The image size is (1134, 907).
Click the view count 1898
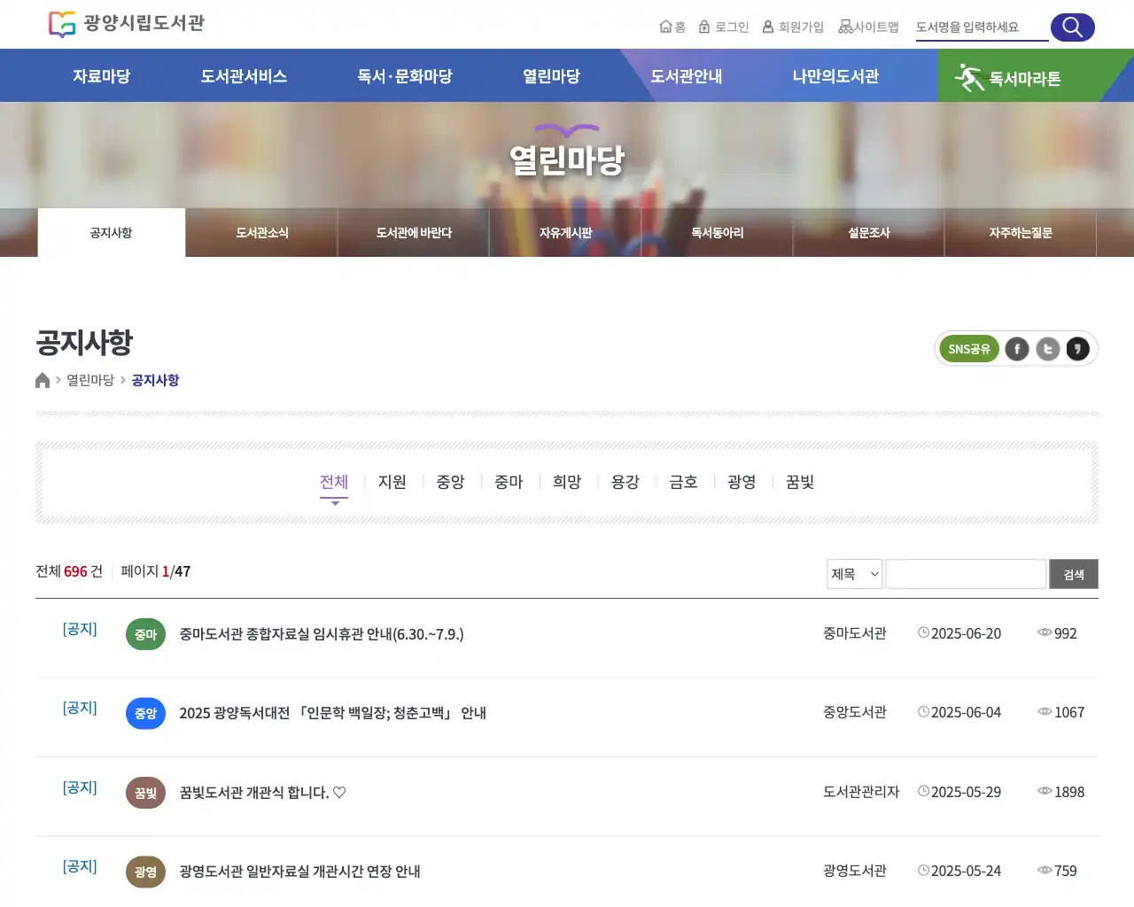[1069, 792]
